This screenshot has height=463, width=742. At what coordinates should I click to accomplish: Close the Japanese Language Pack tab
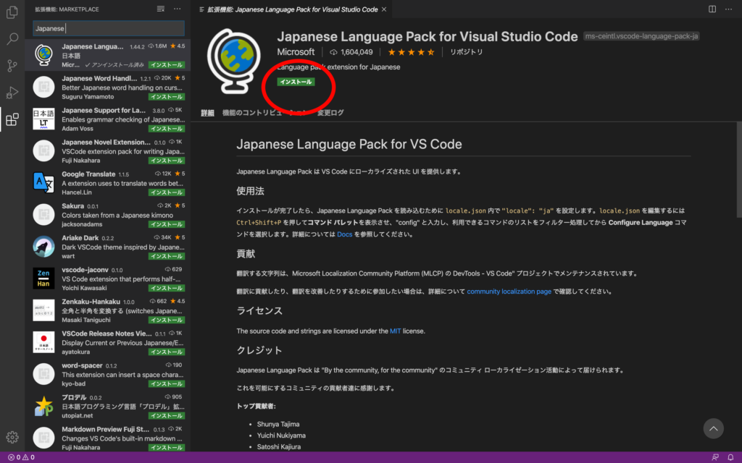coord(384,9)
